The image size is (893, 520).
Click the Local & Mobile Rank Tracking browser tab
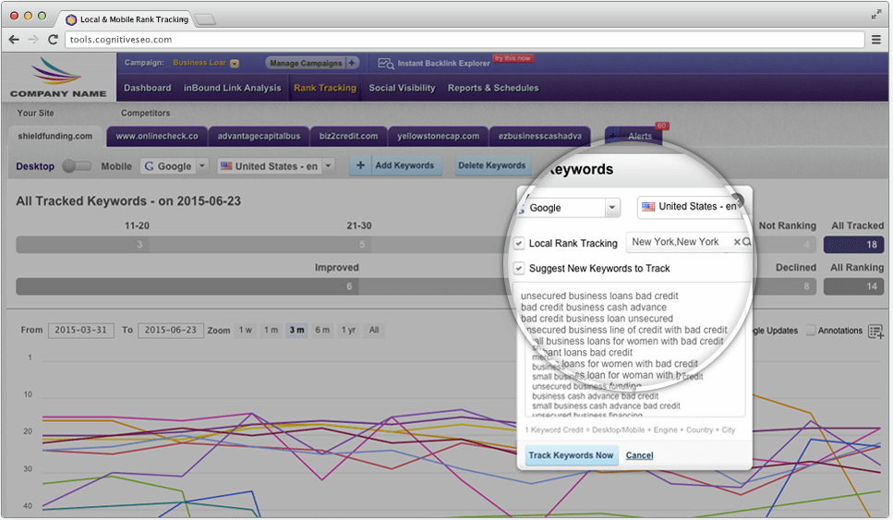(127, 19)
